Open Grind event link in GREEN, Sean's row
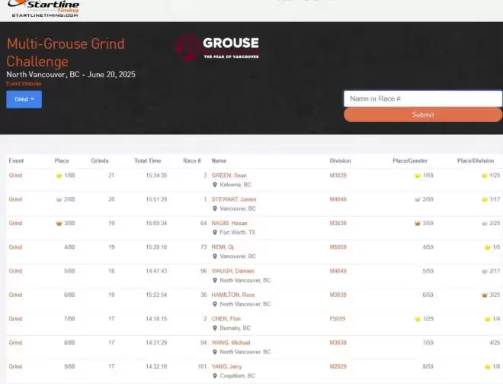Screen dimensions: 503x384 (x=15, y=176)
